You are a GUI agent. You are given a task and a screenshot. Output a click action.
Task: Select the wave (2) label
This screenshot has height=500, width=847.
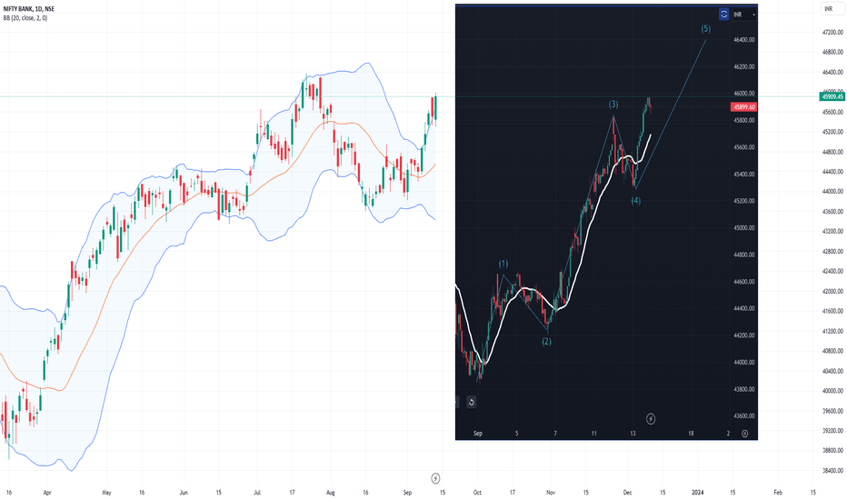pyautogui.click(x=547, y=342)
